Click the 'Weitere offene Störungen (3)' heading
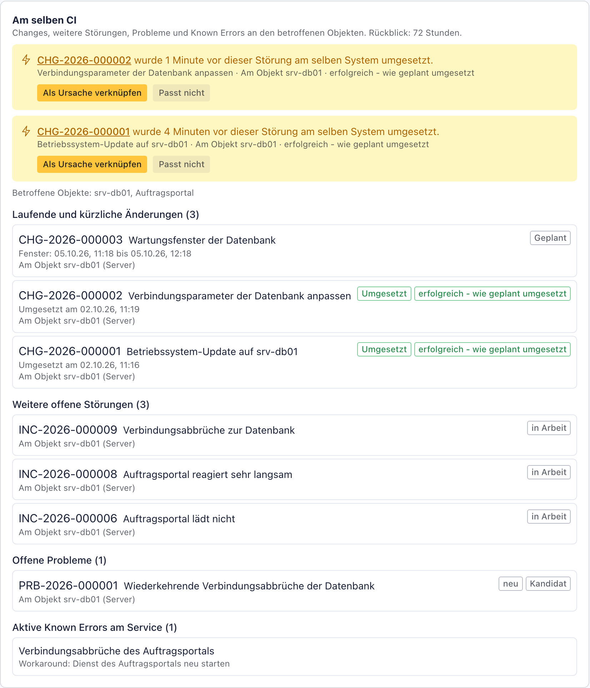This screenshot has height=688, width=590. point(81,404)
